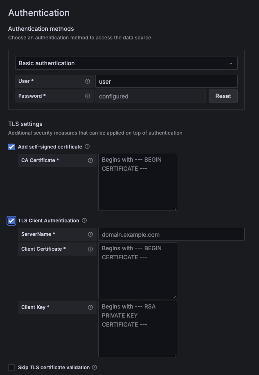Click the info icon next to CA Certificate
Image resolution: width=259 pixels, height=375 pixels.
(x=90, y=160)
